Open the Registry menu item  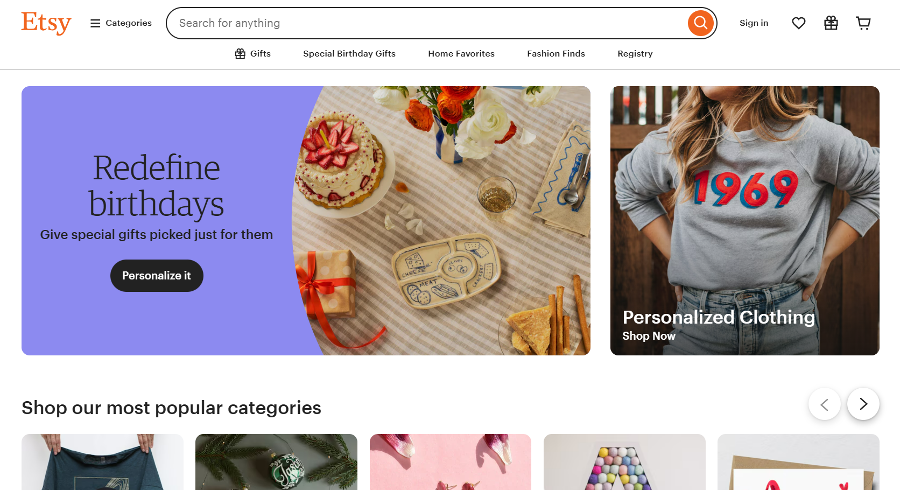(635, 53)
